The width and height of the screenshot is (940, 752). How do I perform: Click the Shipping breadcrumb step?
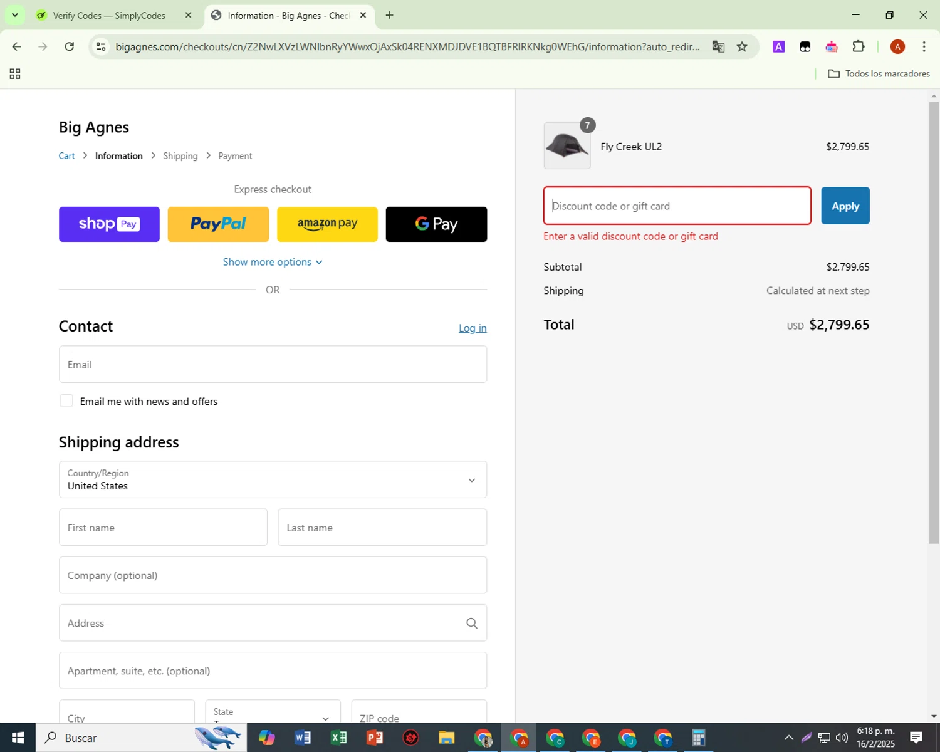tap(180, 156)
